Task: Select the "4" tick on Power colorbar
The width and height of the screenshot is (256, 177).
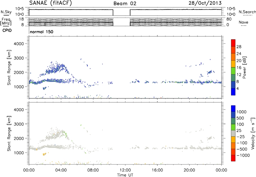Action: pyautogui.click(x=237, y=89)
